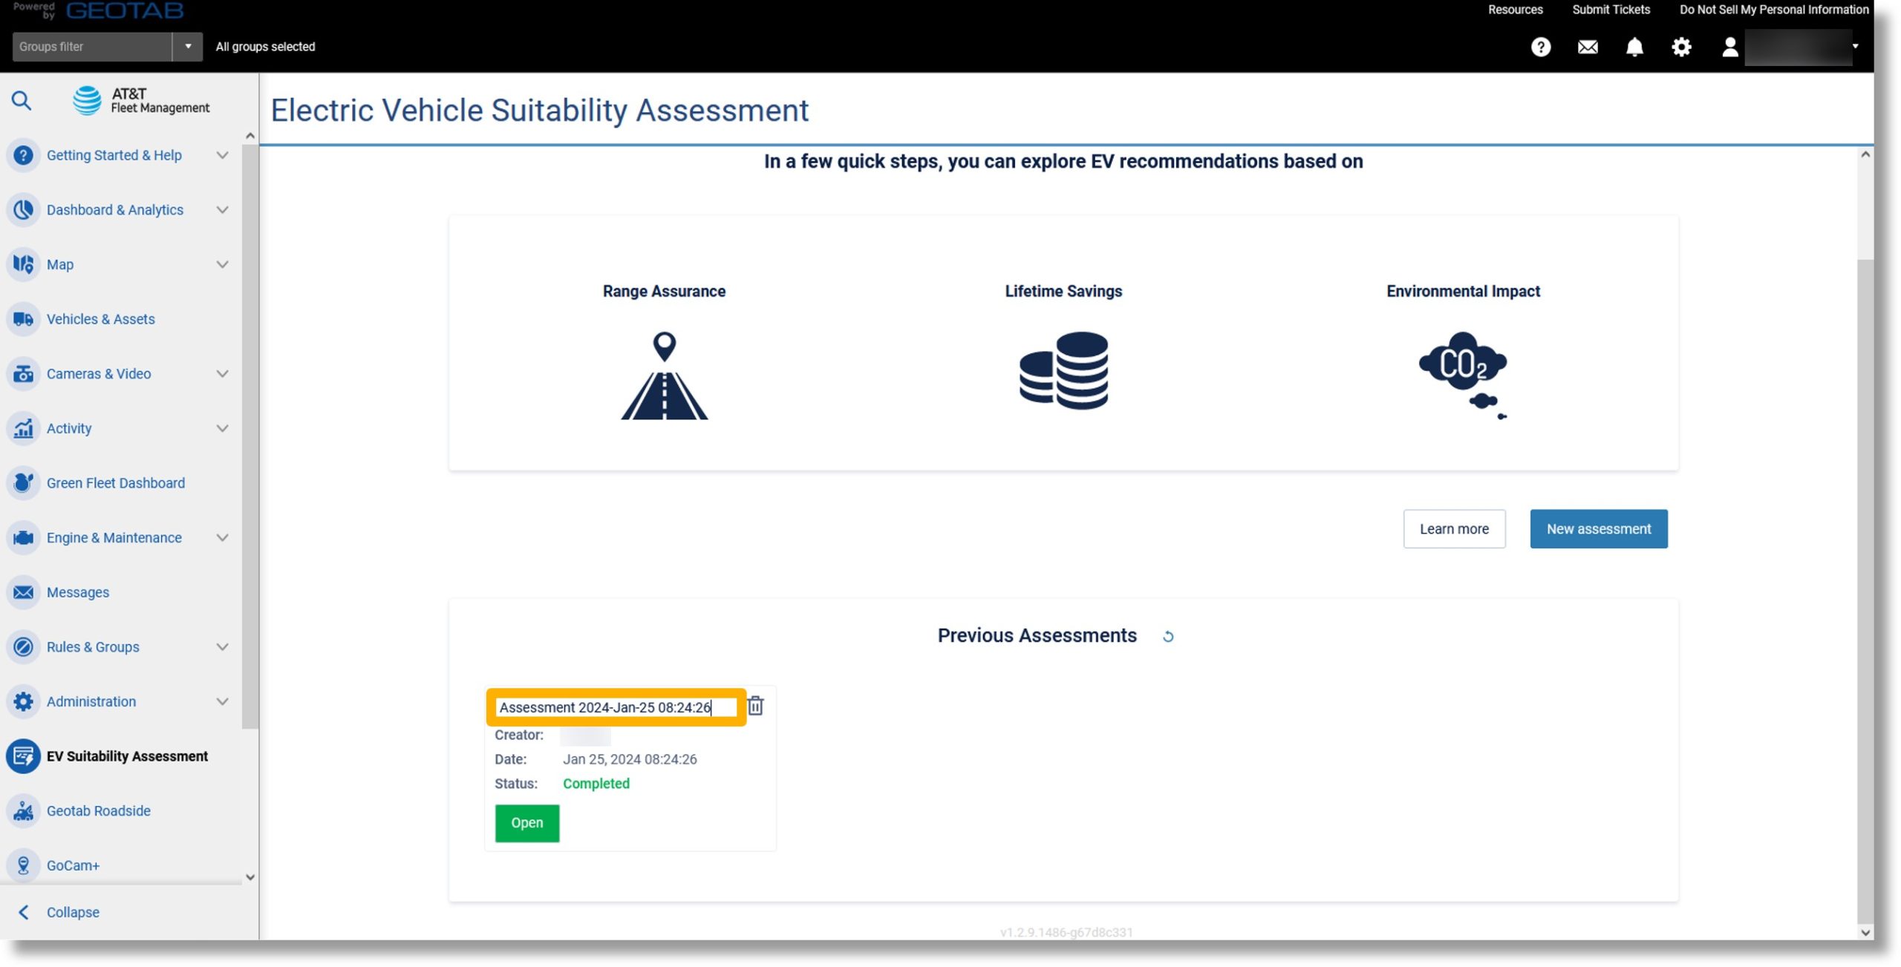Click the notifications bell icon

pyautogui.click(x=1634, y=47)
